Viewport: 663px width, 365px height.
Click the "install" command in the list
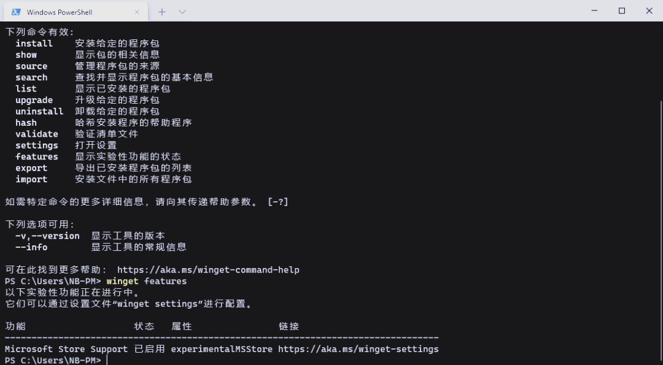pos(34,44)
